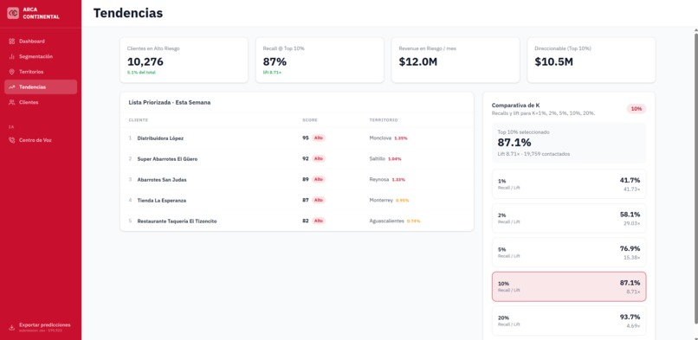Screen dimensions: 698x340
Task: Click the Monclova territory cell
Action: pyautogui.click(x=388, y=138)
